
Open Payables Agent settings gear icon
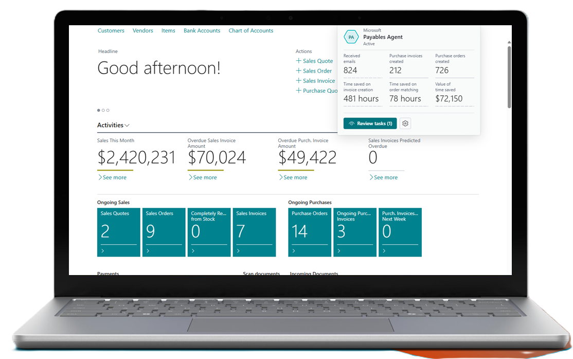pyautogui.click(x=405, y=124)
